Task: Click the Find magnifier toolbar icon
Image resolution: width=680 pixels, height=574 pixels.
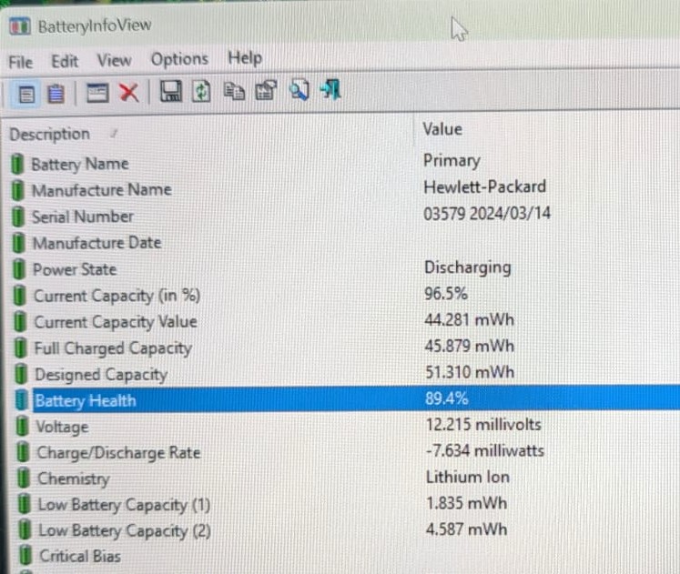Action: point(299,90)
